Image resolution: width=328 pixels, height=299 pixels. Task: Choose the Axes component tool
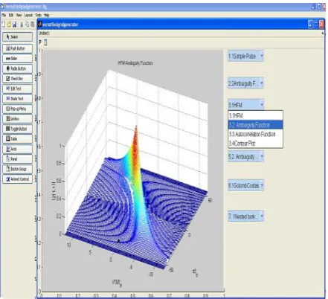17,149
